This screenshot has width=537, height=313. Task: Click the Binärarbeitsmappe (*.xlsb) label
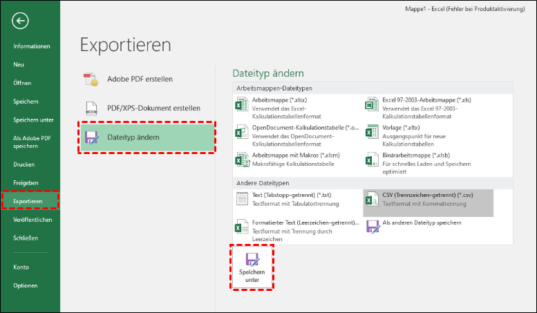tap(416, 155)
